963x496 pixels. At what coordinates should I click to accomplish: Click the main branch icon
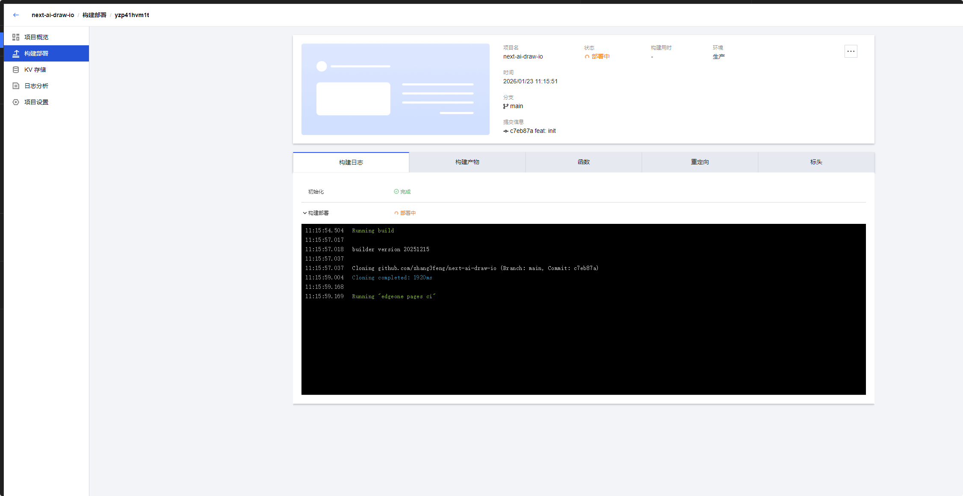pos(506,106)
